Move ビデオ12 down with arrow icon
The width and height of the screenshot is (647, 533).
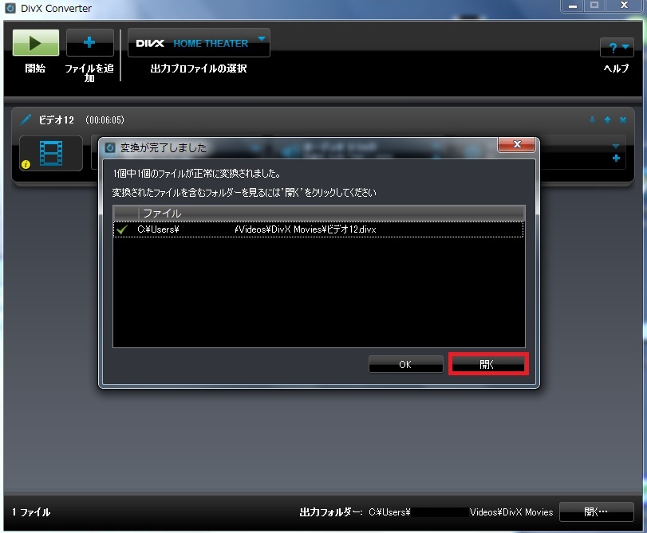click(592, 120)
